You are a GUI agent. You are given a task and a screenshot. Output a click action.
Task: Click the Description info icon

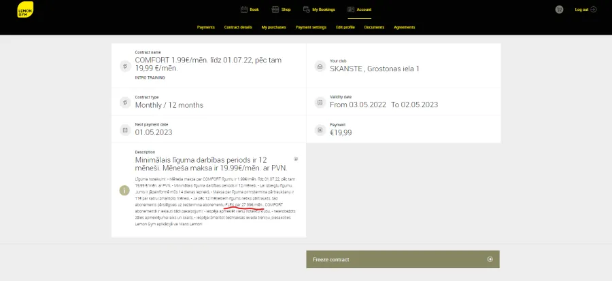pyautogui.click(x=124, y=190)
